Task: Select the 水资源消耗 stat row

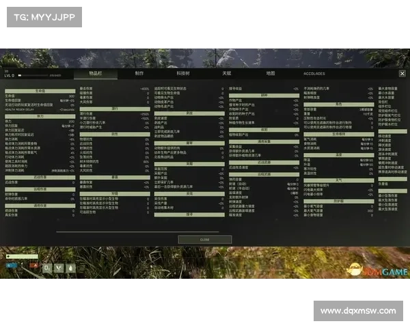Action: 339,148
